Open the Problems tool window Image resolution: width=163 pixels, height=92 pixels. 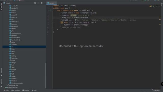pyautogui.click(x=16, y=90)
